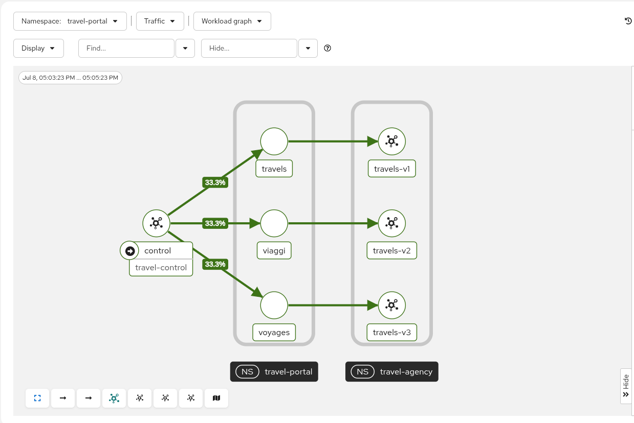Image resolution: width=634 pixels, height=423 pixels.
Task: Click the root arrow badge beside control
Action: tap(129, 251)
